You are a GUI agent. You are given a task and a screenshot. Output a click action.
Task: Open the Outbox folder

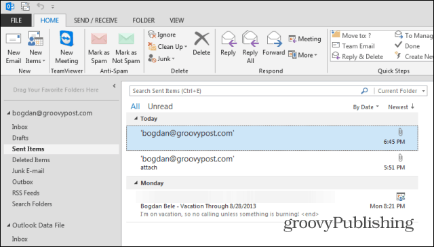(x=22, y=182)
